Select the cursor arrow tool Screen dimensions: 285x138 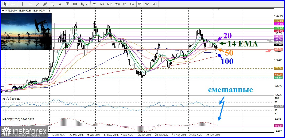coord(5,4)
